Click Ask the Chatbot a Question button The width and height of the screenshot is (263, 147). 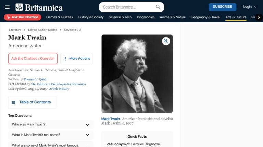click(x=33, y=59)
